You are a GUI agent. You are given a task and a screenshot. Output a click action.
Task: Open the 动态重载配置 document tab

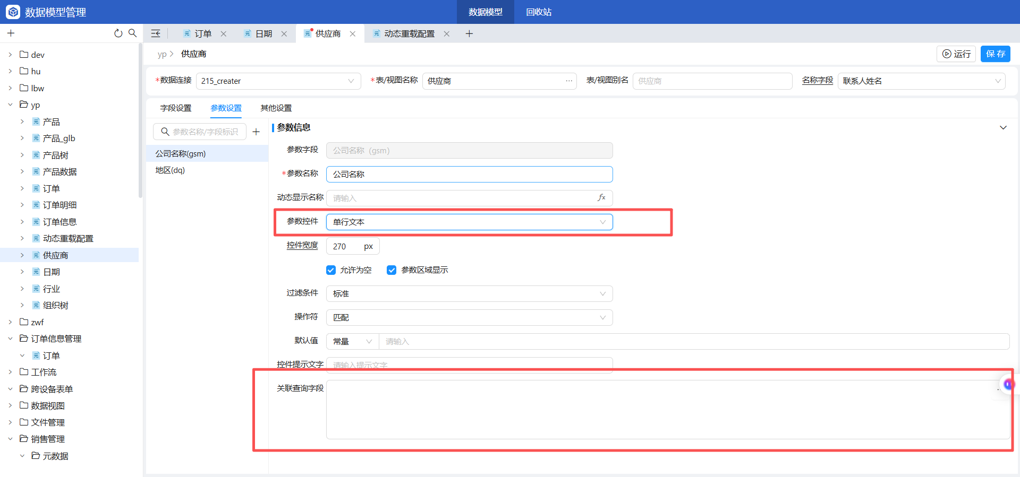[409, 34]
